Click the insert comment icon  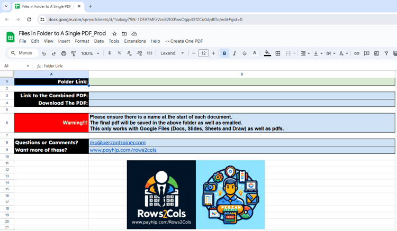[x=366, y=53]
